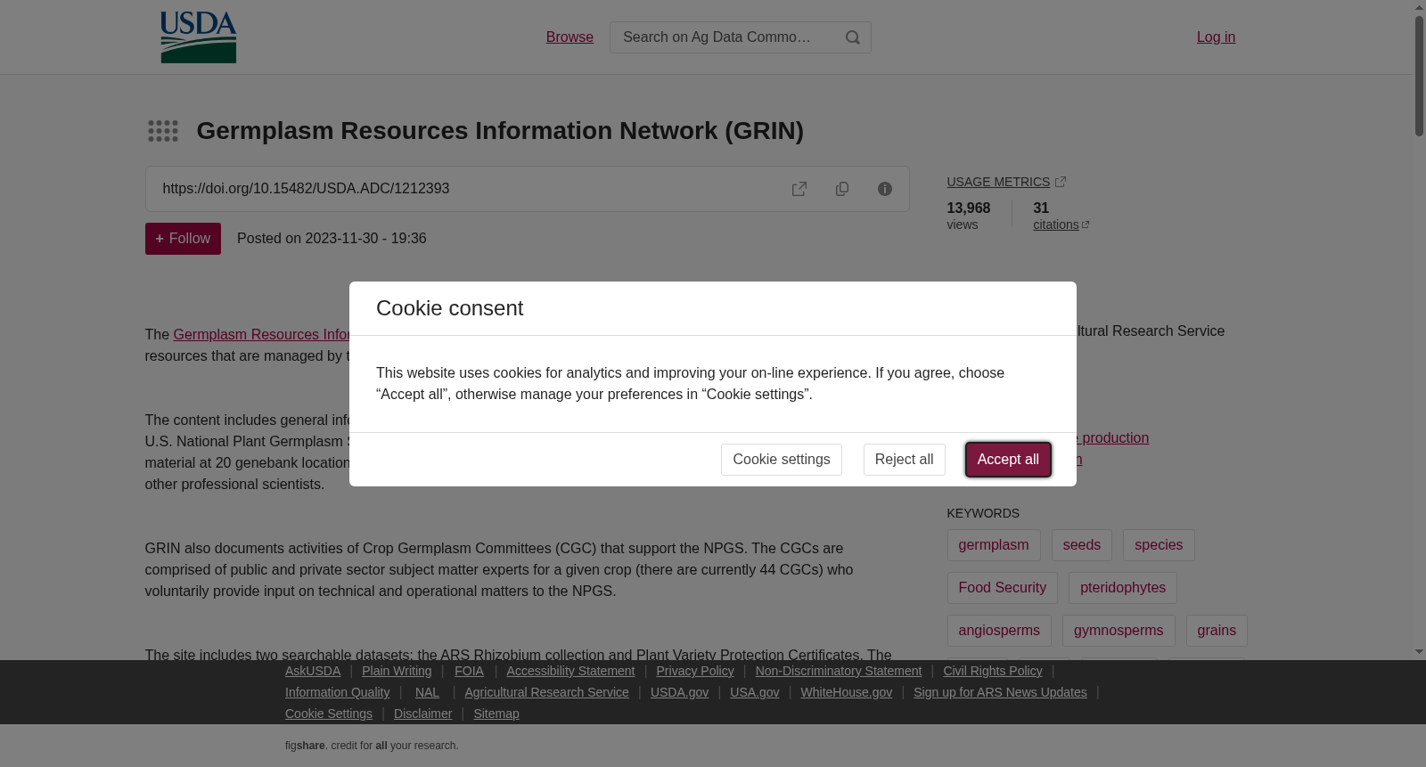This screenshot has width=1426, height=767.
Task: Select the species keyword tag
Action: (1159, 545)
